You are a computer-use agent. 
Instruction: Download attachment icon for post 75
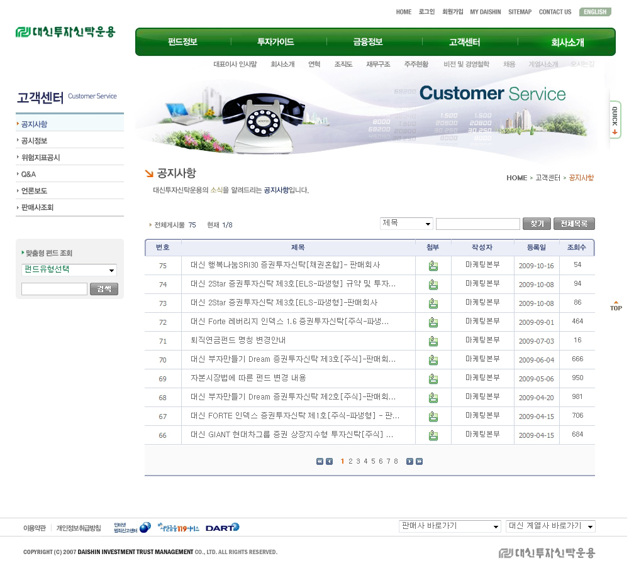click(x=433, y=266)
